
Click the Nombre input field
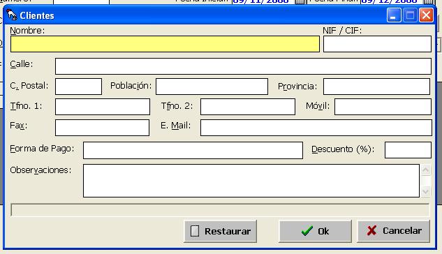coord(165,44)
